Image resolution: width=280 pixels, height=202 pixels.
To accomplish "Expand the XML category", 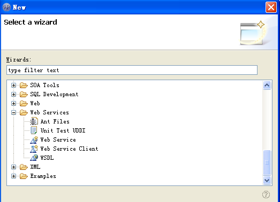I will click(13, 167).
